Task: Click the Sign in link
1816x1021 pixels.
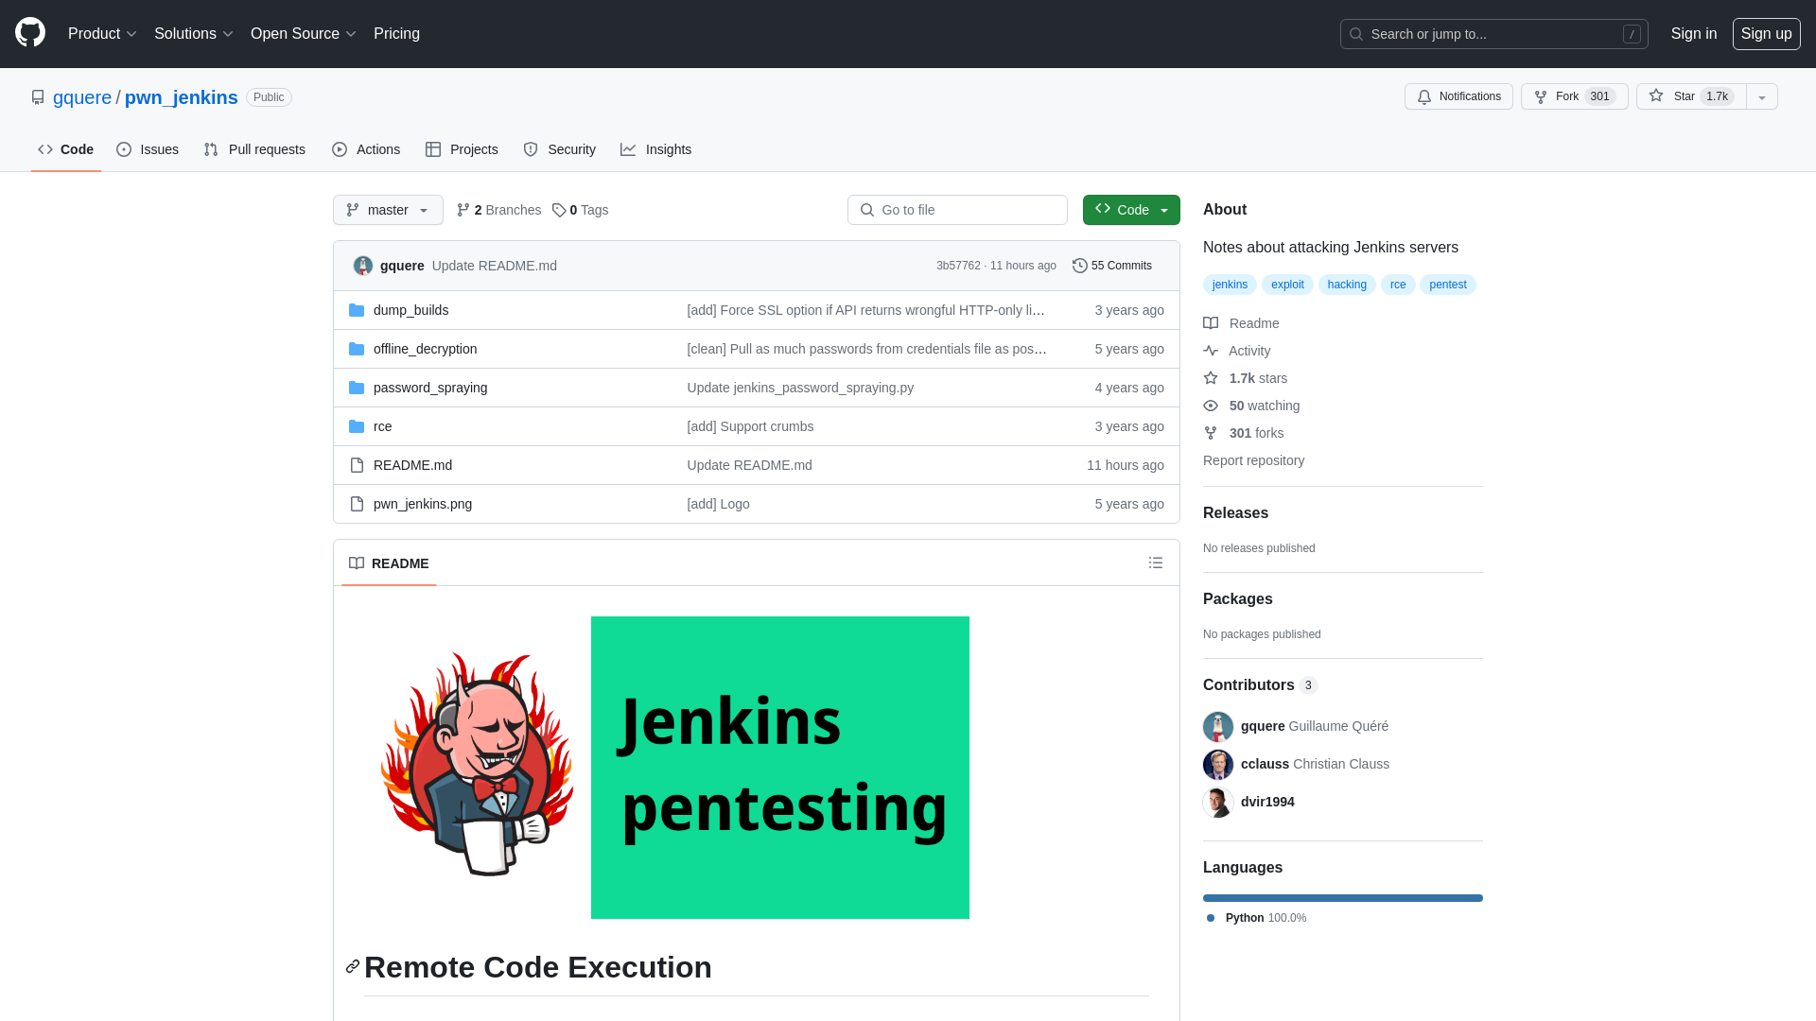Action: (1694, 33)
